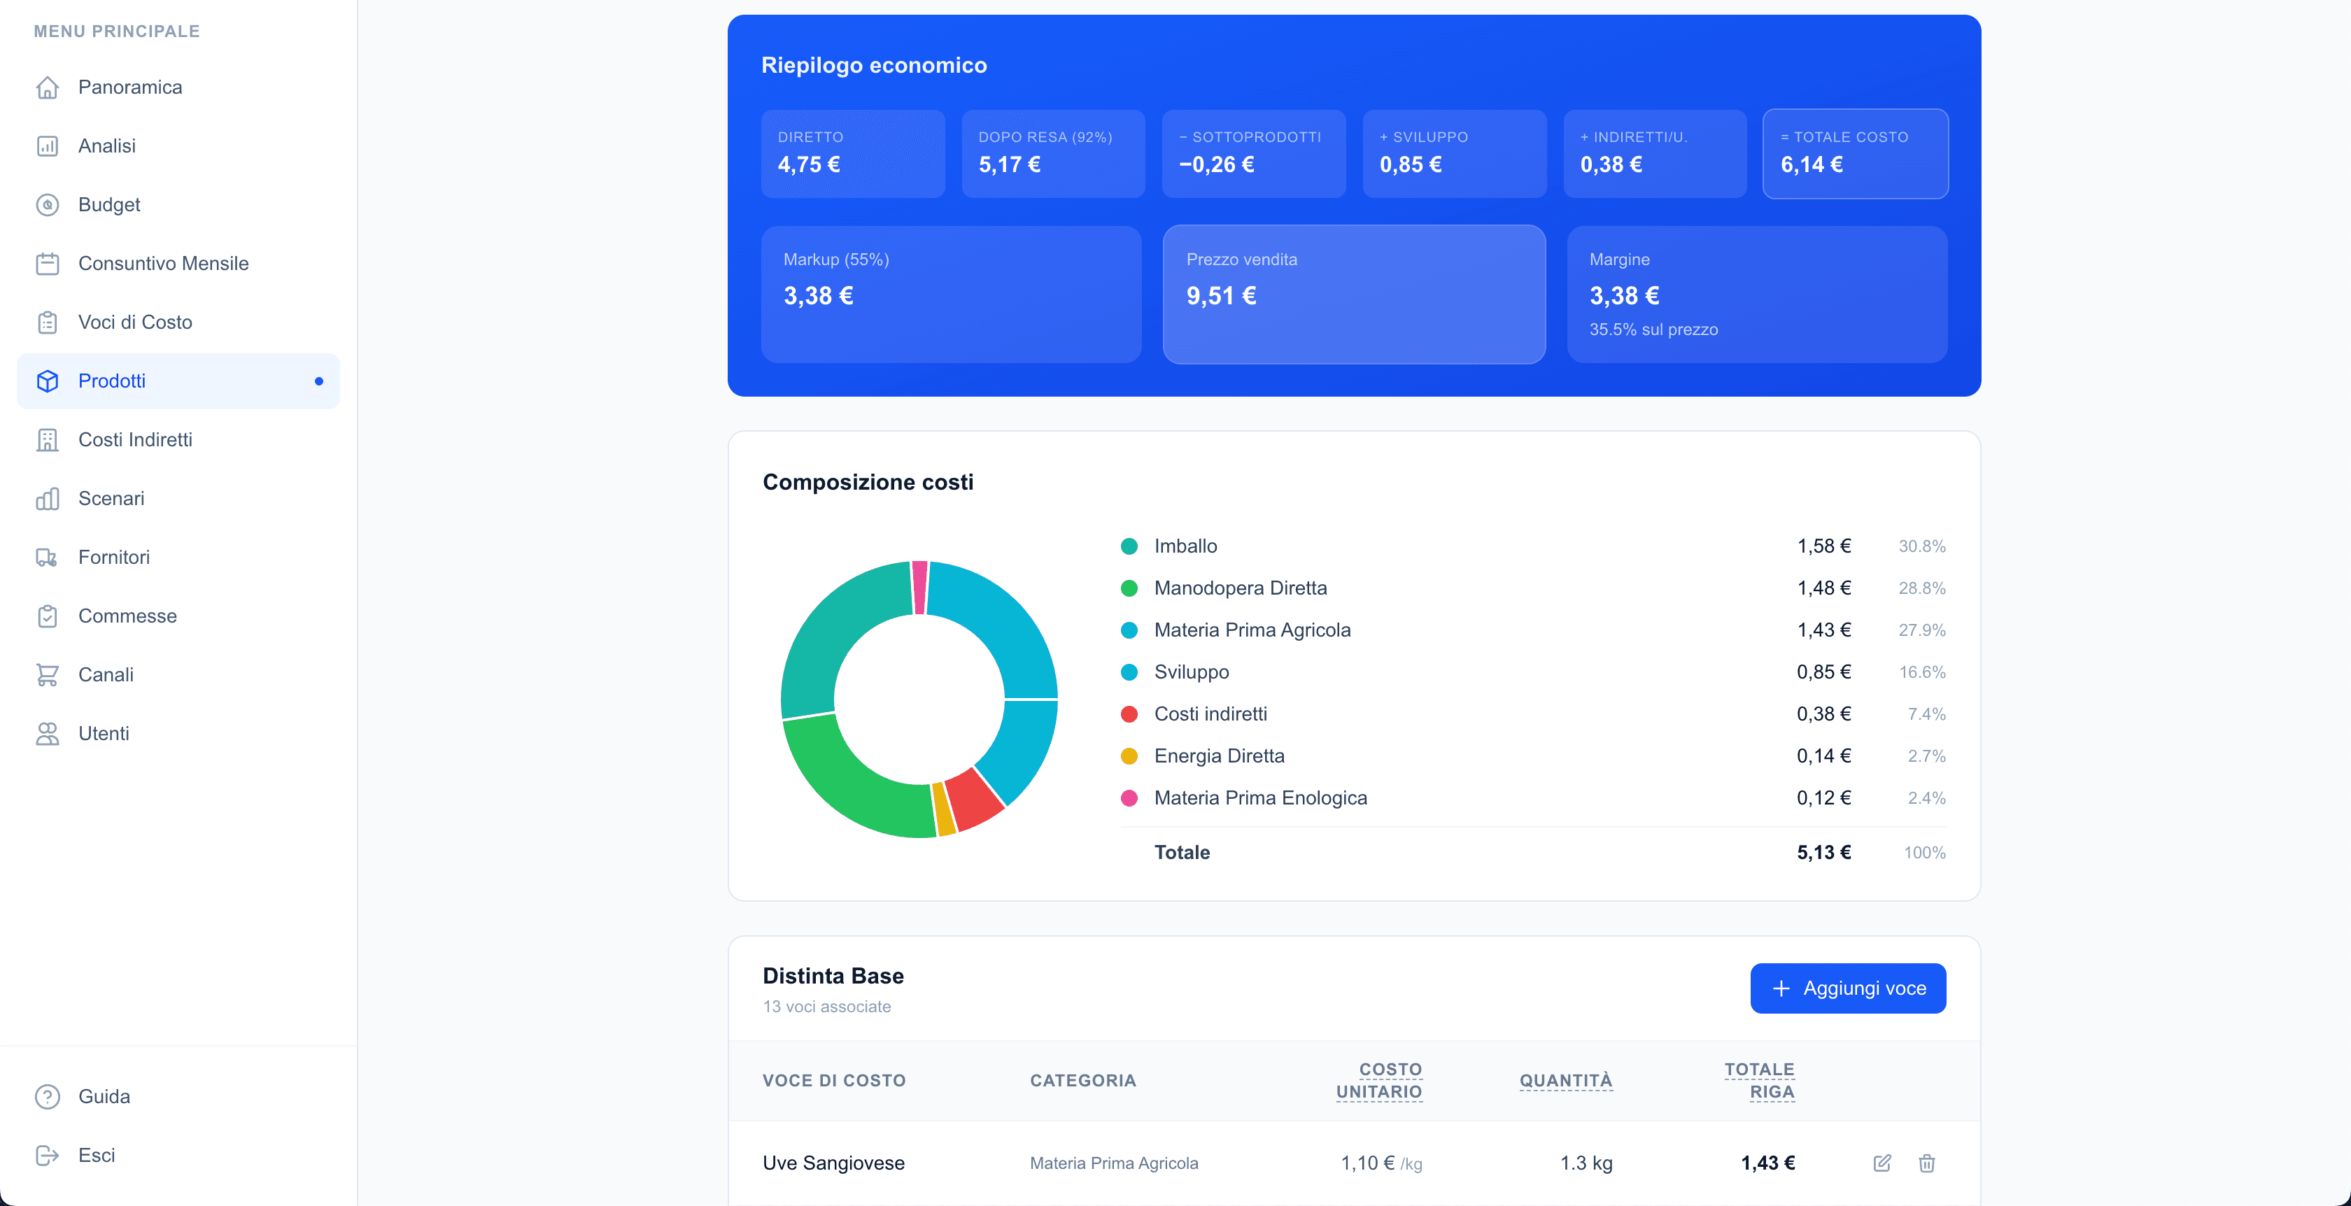Click the Totale 5,13 € value
Screen dimensions: 2351x1206
(x=1823, y=853)
